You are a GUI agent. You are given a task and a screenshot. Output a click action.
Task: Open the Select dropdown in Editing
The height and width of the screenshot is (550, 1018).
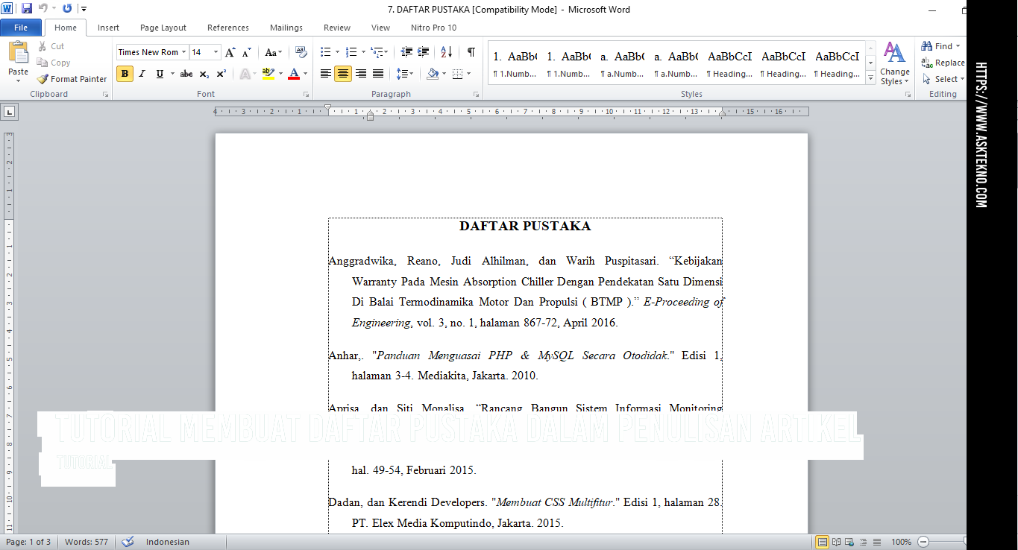click(943, 79)
